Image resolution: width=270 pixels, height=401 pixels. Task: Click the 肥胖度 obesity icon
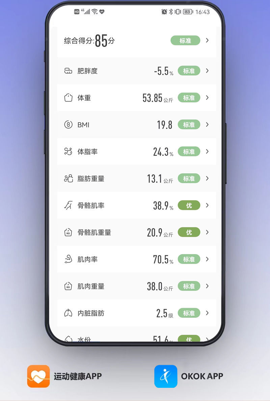(68, 71)
